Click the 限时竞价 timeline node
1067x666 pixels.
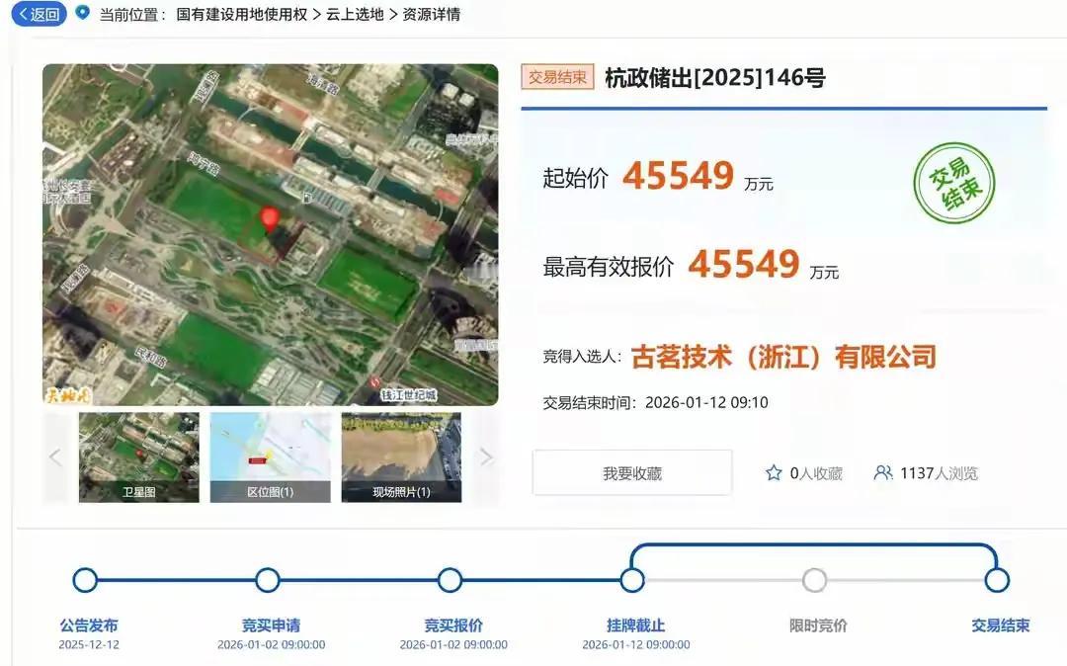click(814, 582)
